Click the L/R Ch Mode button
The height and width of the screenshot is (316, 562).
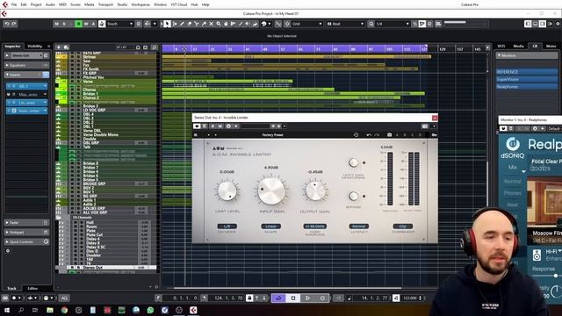(x=227, y=226)
